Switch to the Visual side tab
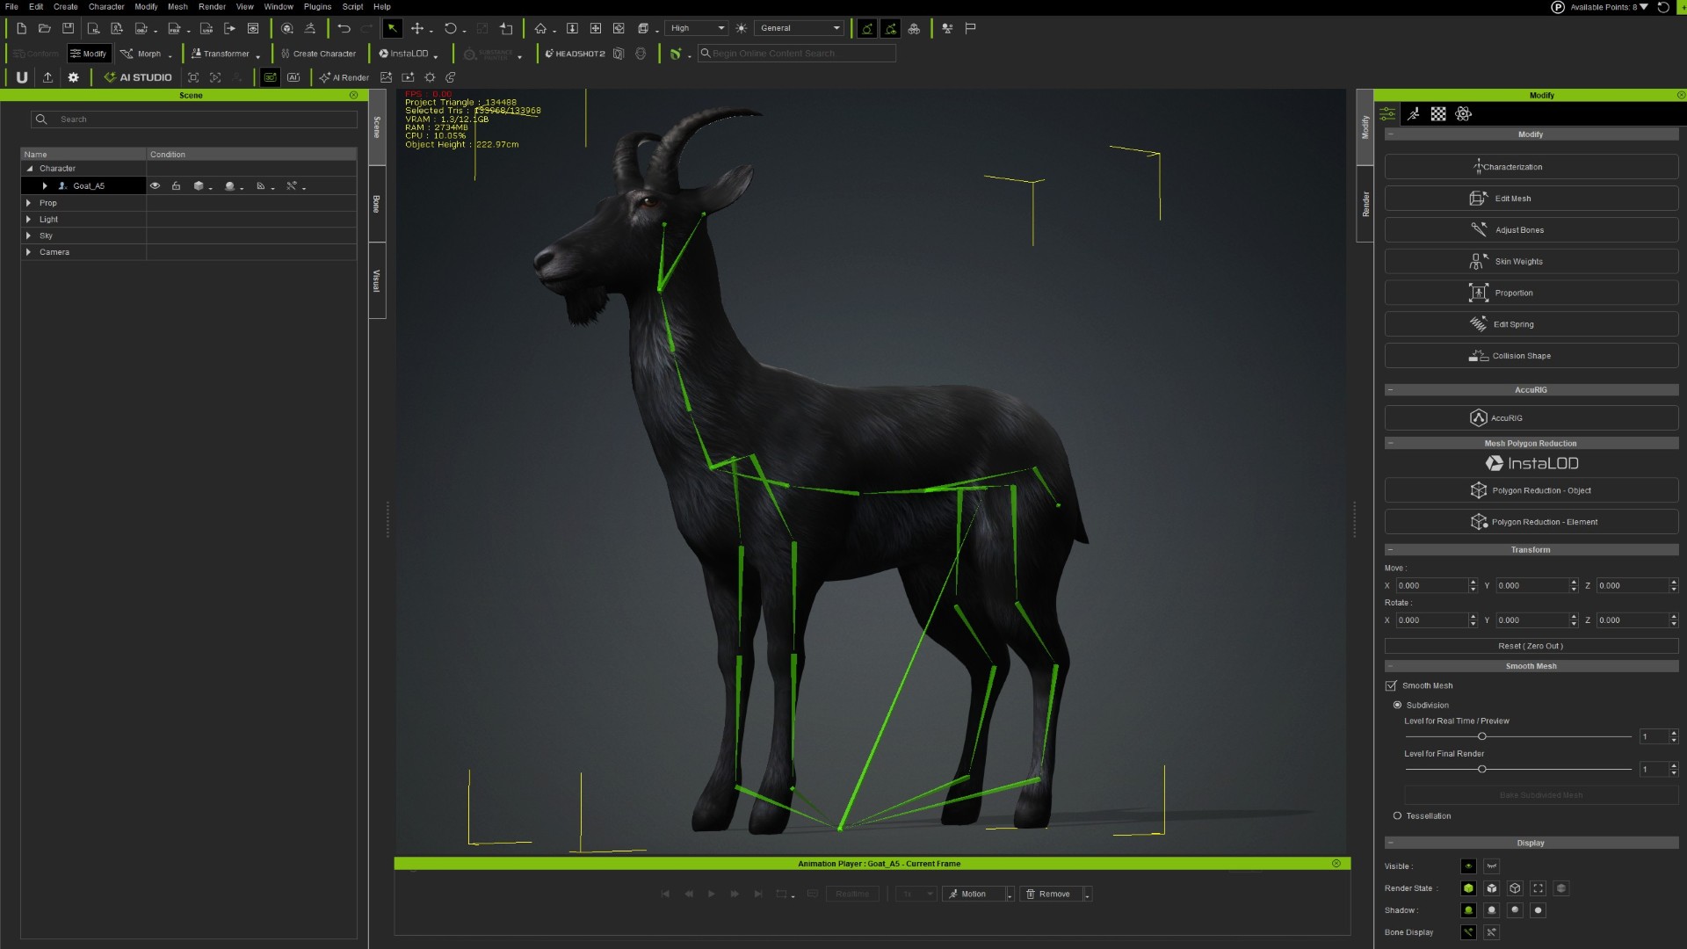Image resolution: width=1687 pixels, height=949 pixels. click(x=377, y=280)
